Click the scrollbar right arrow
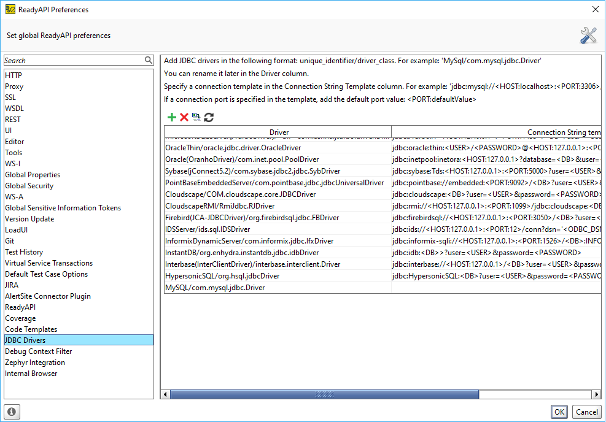The width and height of the screenshot is (606, 422). (597, 394)
